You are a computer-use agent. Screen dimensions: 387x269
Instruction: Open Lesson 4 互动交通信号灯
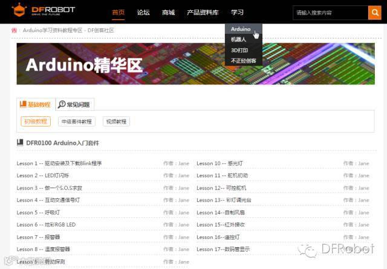pyautogui.click(x=48, y=200)
